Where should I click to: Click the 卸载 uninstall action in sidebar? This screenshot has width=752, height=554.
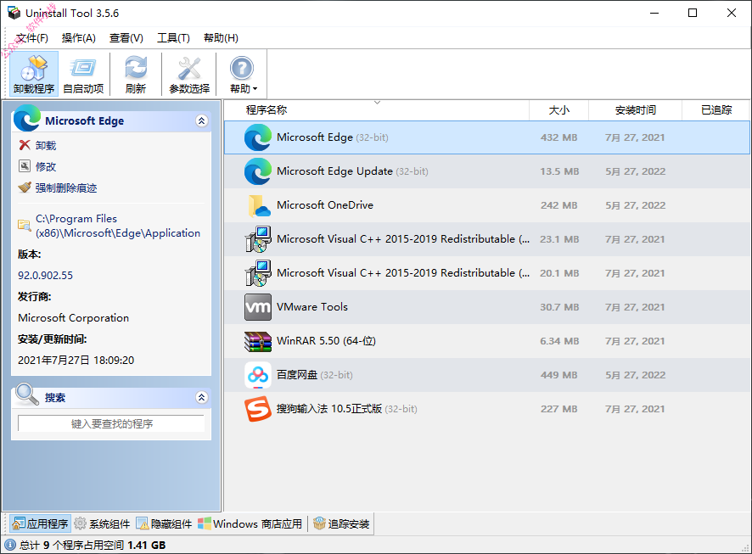[37, 145]
